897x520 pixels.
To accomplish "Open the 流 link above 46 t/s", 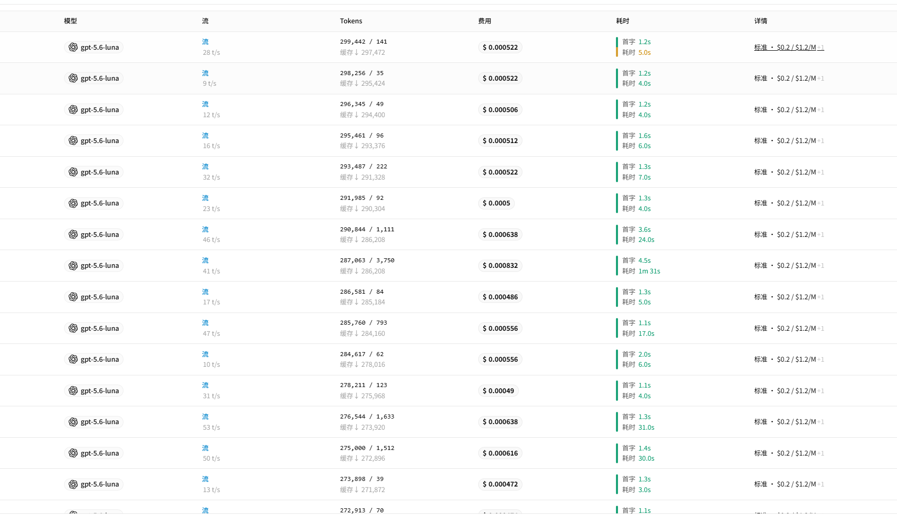I will pyautogui.click(x=205, y=229).
